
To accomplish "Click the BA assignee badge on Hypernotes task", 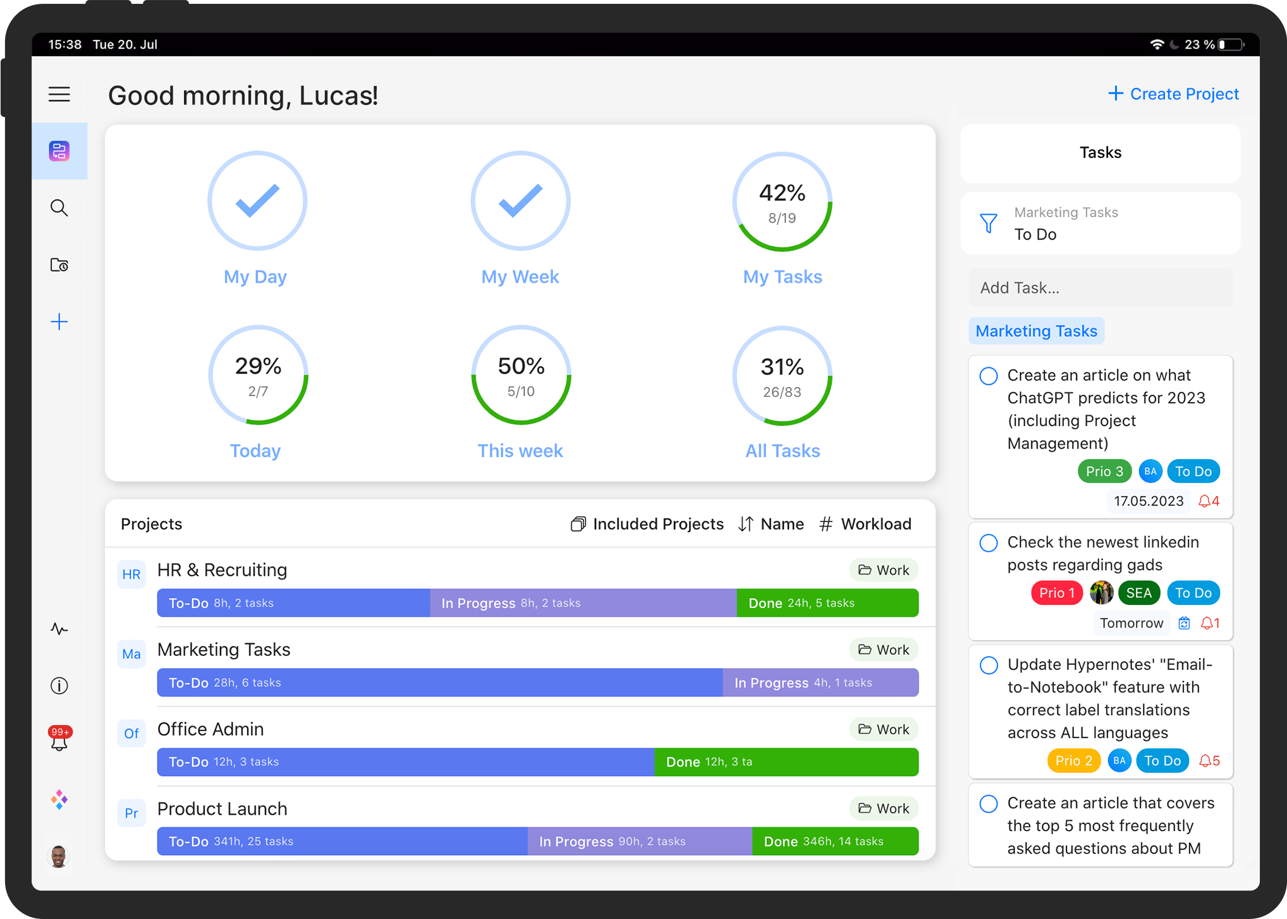I will click(x=1119, y=761).
